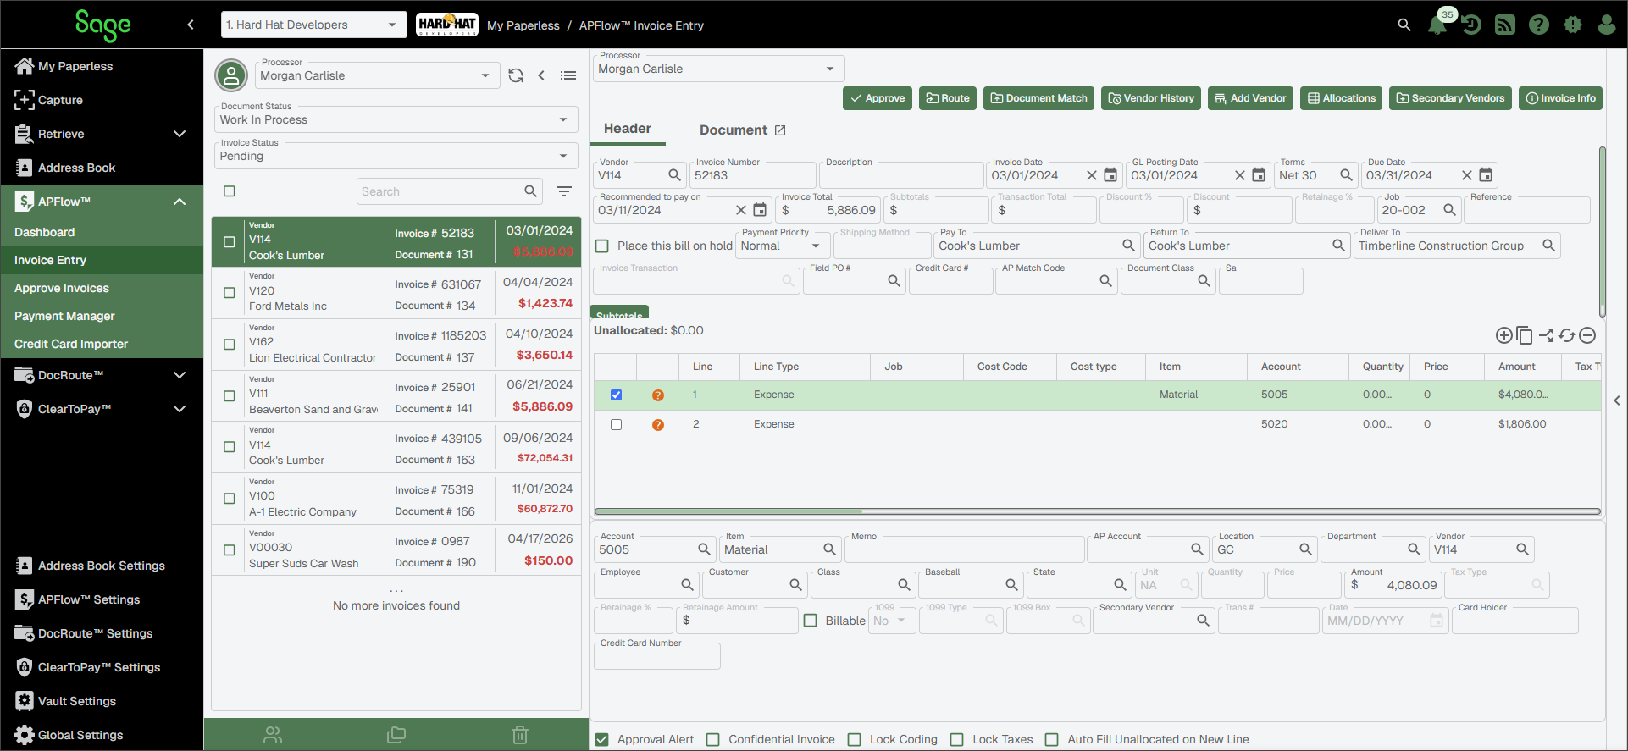This screenshot has height=751, width=1628.
Task: Enable Lock Coding checkbox
Action: point(855,739)
